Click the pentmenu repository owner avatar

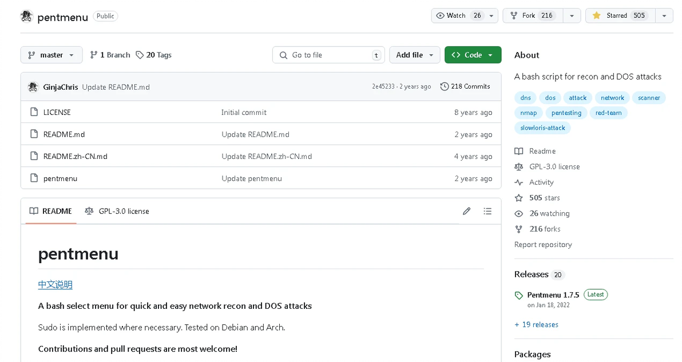pyautogui.click(x=26, y=17)
